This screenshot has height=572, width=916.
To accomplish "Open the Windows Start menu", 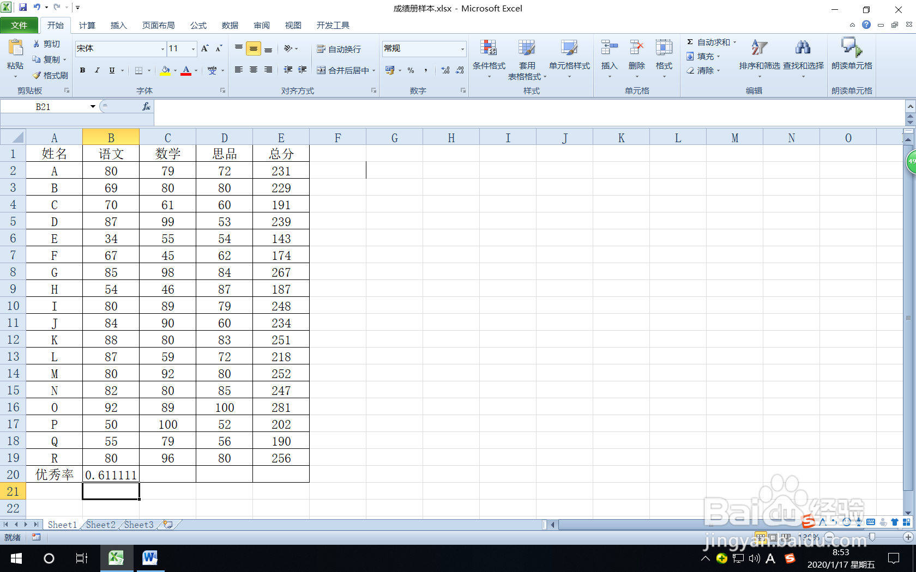I will (x=16, y=558).
